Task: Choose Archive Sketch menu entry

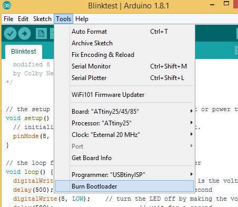Action: (125, 43)
